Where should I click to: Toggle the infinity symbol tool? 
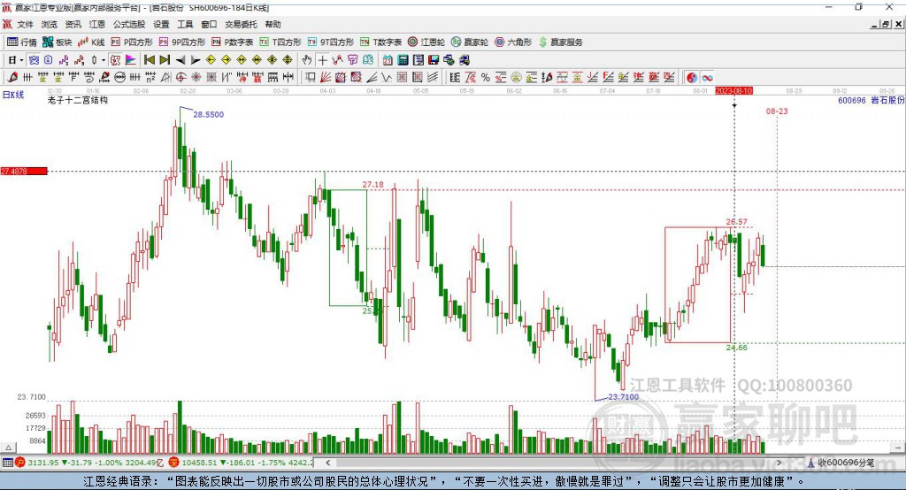coord(707,78)
